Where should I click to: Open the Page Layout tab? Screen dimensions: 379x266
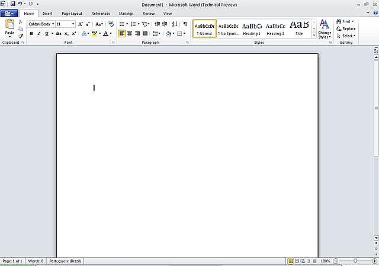(x=72, y=14)
